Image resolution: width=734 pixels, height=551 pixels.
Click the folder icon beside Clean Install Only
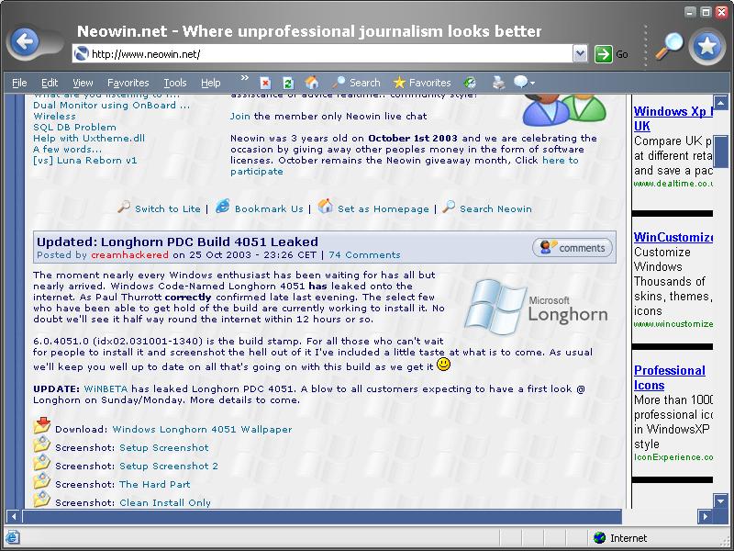(42, 499)
